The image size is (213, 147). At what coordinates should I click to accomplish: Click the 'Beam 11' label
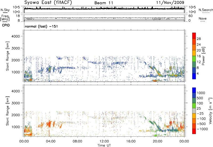(104, 3)
